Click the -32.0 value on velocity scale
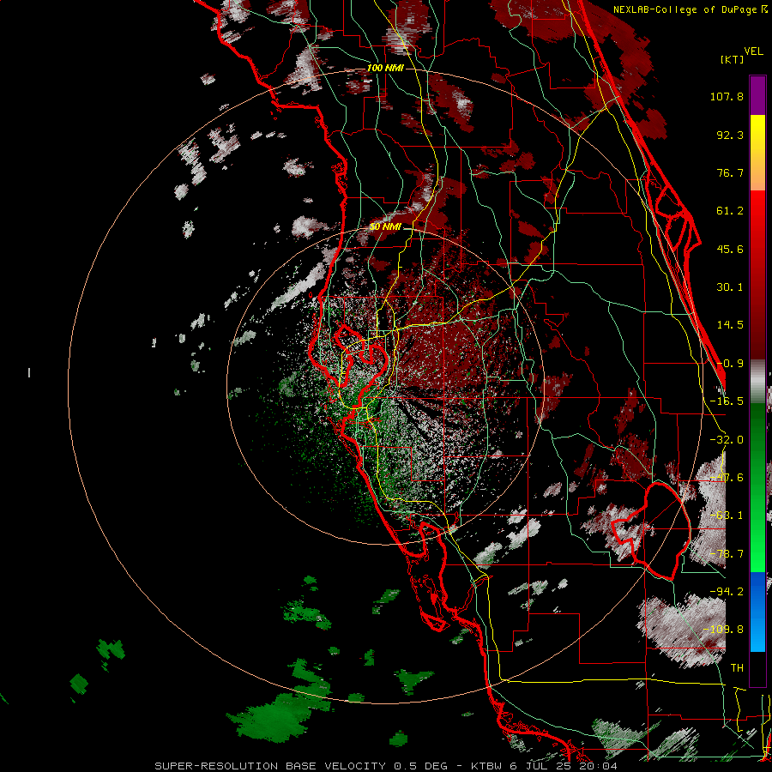The height and width of the screenshot is (772, 772). coord(727,440)
